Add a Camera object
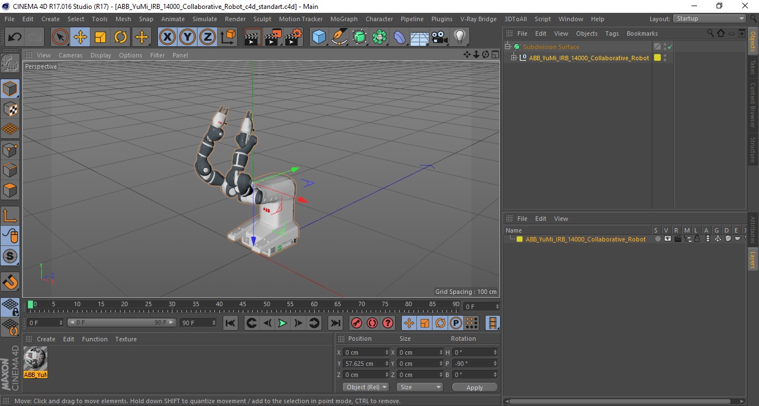Screen dimensions: 759x406 click(439, 37)
